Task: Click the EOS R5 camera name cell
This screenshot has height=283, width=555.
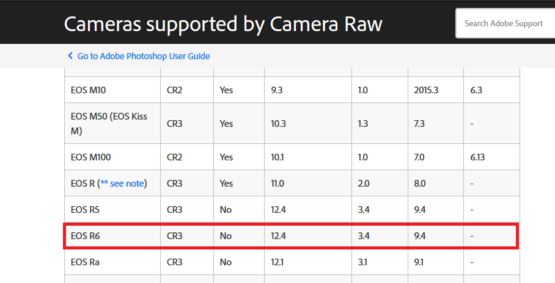Action: point(86,210)
